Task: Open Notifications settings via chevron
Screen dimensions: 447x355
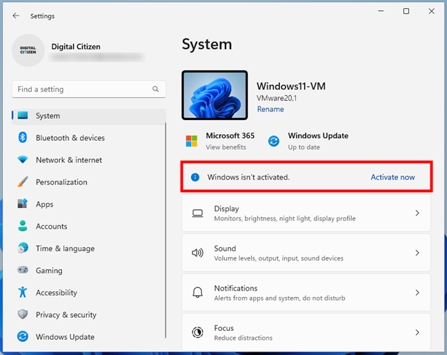Action: coord(417,293)
